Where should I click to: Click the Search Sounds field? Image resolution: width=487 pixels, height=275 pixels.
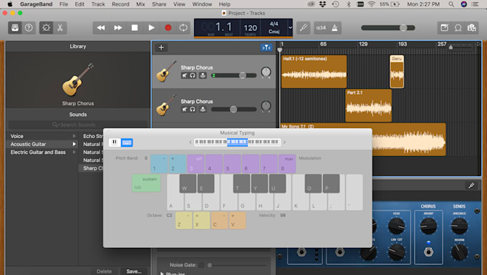pyautogui.click(x=77, y=125)
